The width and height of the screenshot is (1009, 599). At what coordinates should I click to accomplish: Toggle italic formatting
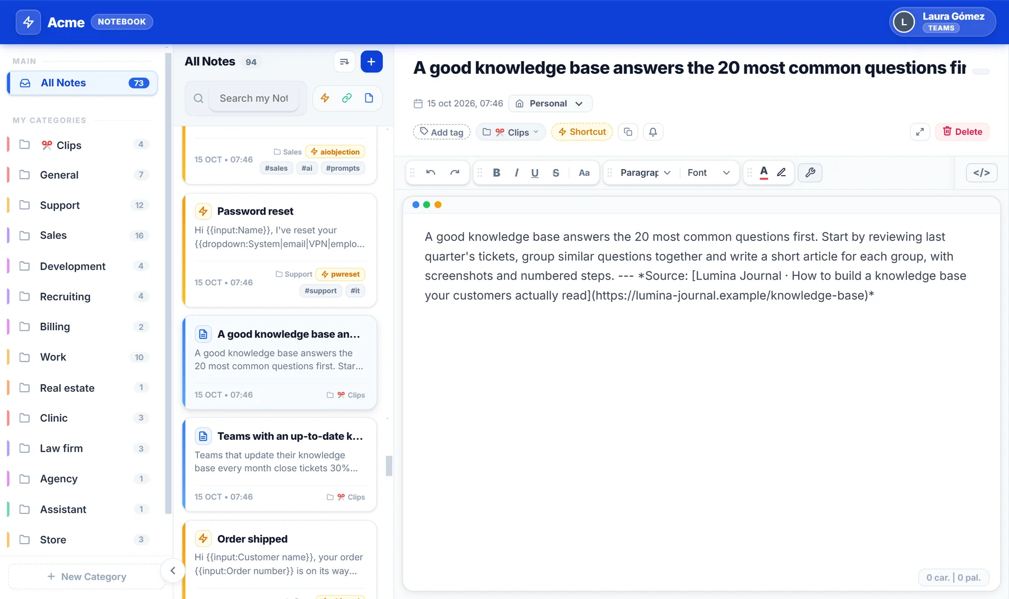(516, 173)
